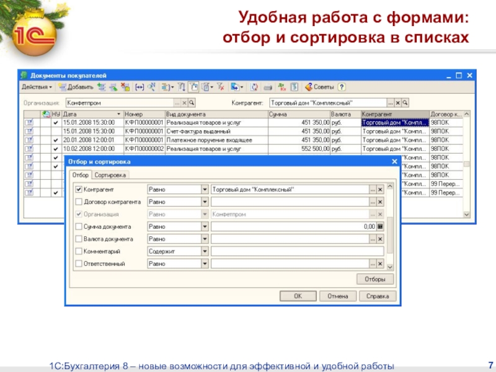Screen dimensions: 496x372
Task: Click Дата column header sort arrow
Action: pyautogui.click(x=118, y=114)
